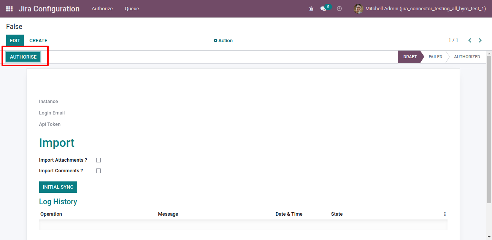Click the Create button
Viewport: 492px width, 240px height.
click(x=38, y=41)
